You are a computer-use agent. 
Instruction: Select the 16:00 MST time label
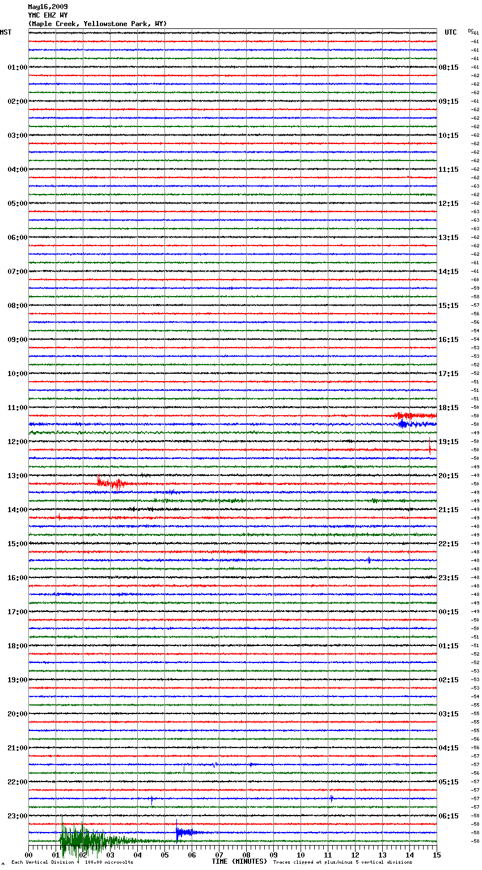pos(18,578)
